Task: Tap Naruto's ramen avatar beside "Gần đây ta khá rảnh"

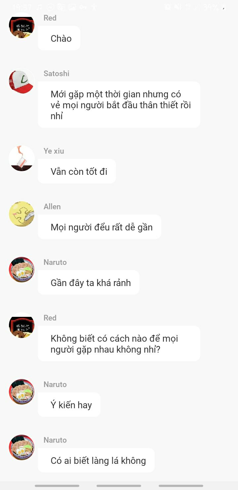Action: 21,270
